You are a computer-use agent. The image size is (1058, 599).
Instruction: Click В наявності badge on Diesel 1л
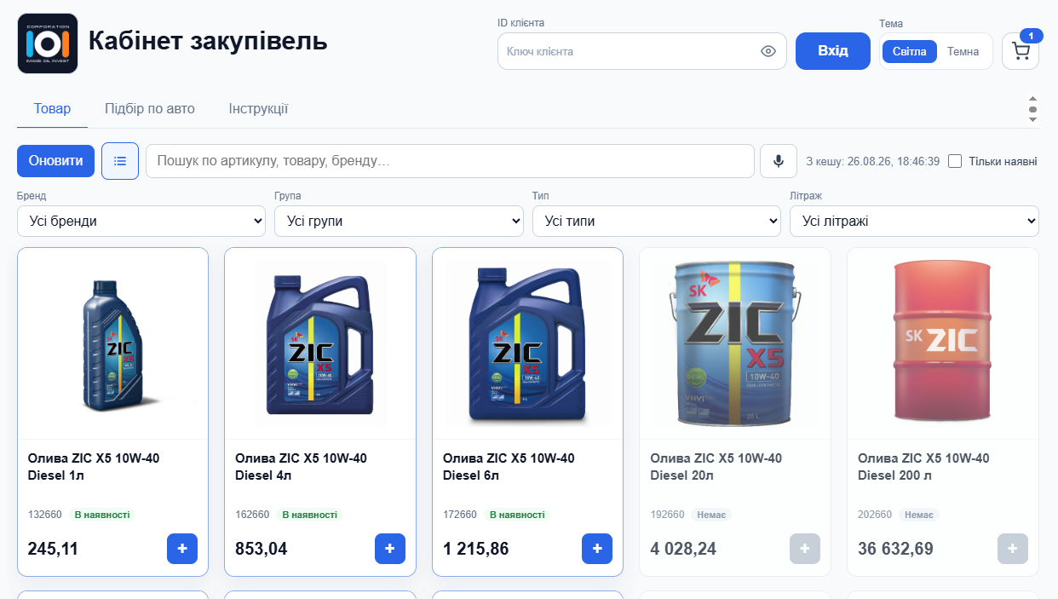tap(102, 515)
